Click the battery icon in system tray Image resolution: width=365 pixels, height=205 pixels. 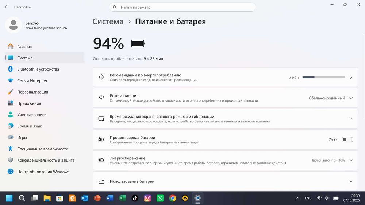pos(336,198)
